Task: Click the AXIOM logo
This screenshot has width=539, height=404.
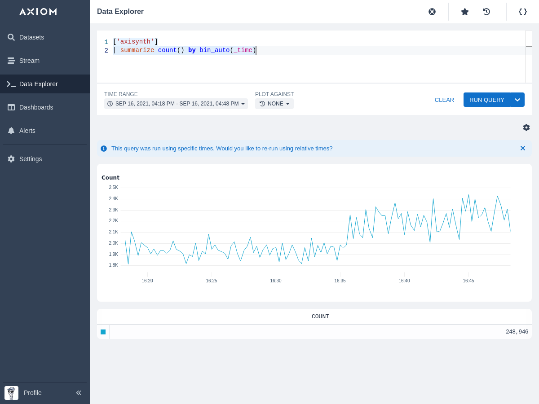Action: (x=38, y=12)
